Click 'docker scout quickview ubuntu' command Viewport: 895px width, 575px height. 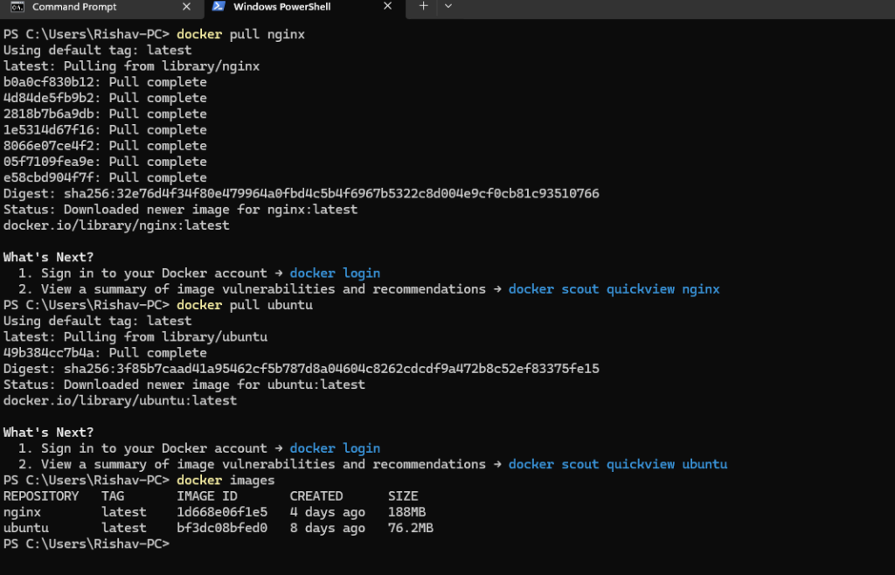(x=618, y=464)
